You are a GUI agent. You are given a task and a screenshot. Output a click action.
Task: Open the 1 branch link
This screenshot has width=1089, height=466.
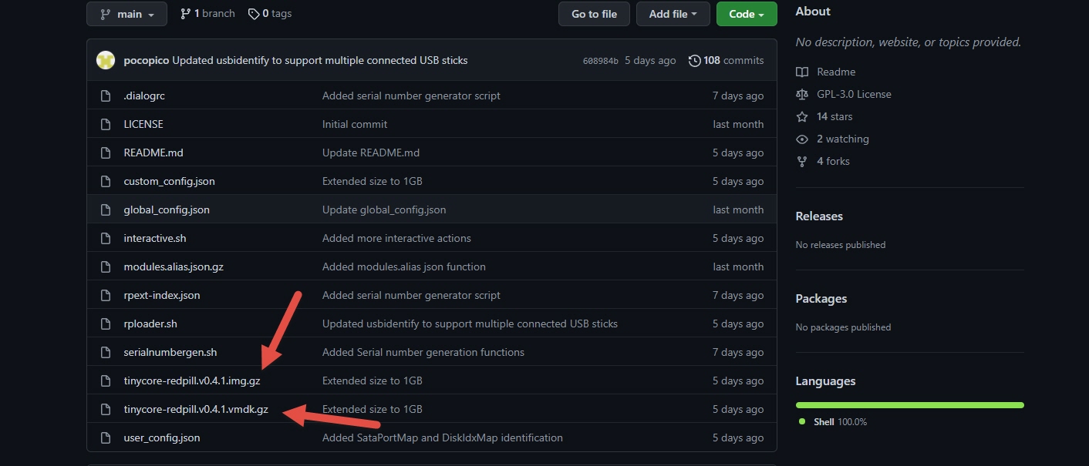[207, 14]
